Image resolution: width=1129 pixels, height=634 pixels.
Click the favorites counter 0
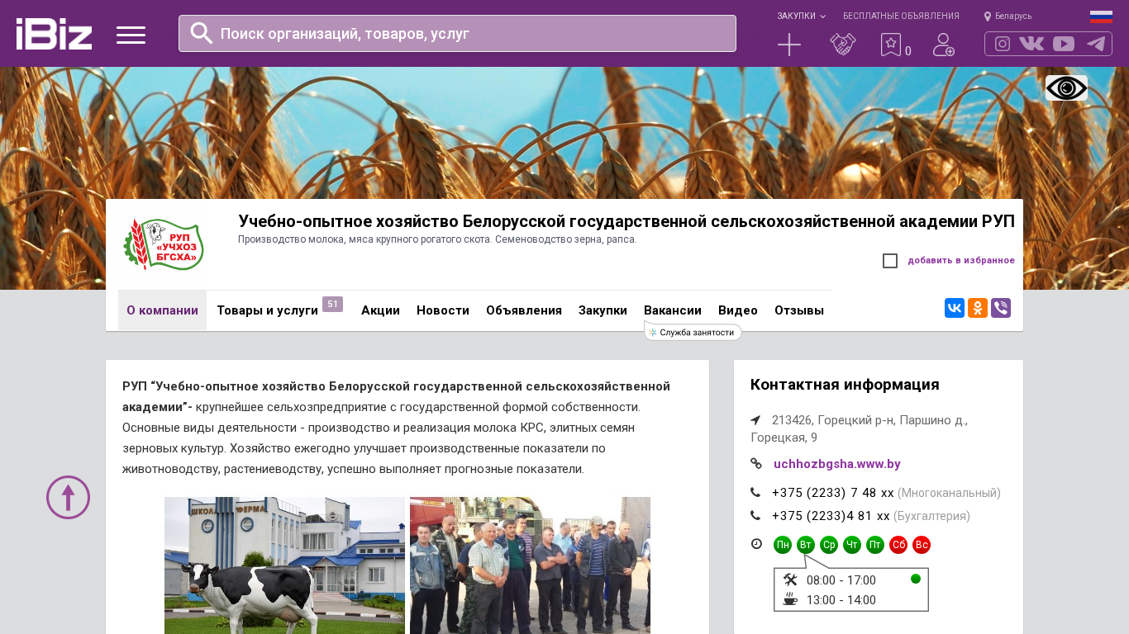pyautogui.click(x=908, y=51)
